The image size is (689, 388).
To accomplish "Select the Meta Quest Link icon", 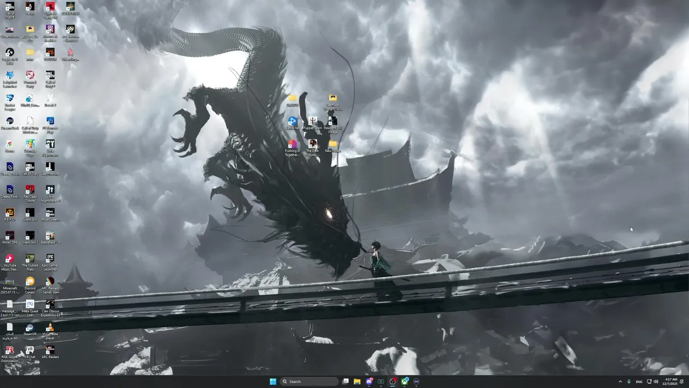I will tap(30, 307).
